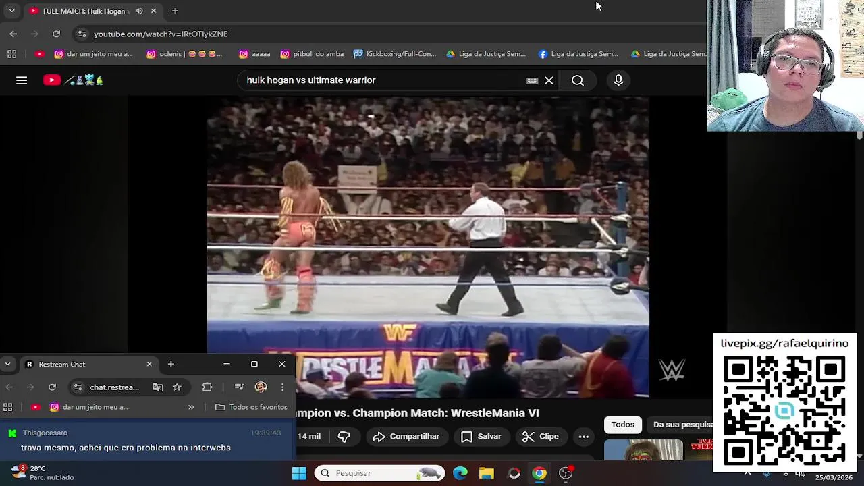
Task: Launch Microsoft Edge from the taskbar
Action: point(460,473)
